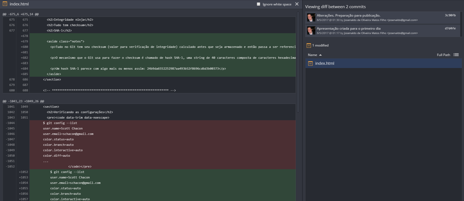Click the modified icon beside index.html in list

click(x=310, y=63)
